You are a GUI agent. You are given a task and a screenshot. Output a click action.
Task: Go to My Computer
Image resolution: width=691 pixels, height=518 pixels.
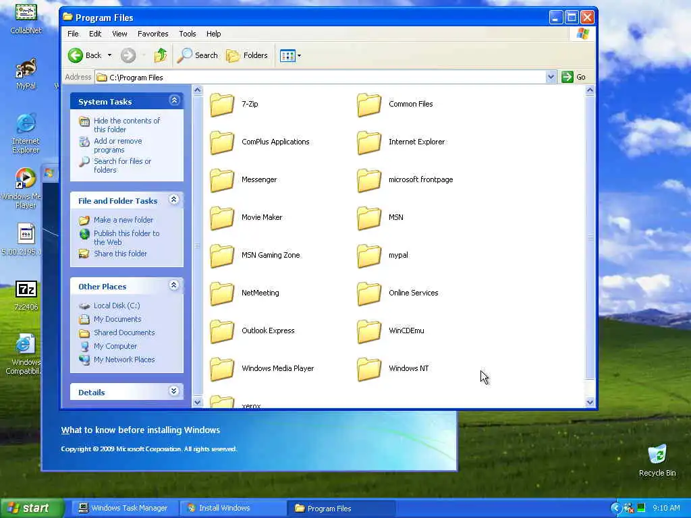pos(115,346)
